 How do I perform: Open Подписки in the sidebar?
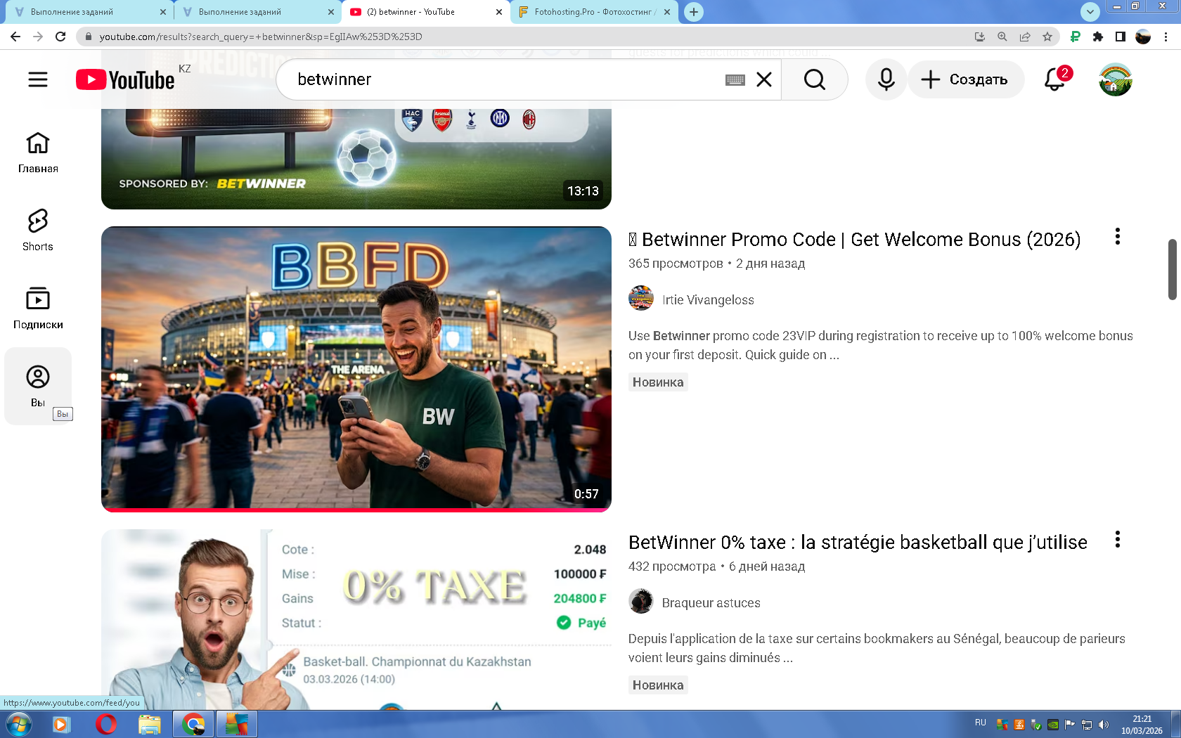point(38,309)
